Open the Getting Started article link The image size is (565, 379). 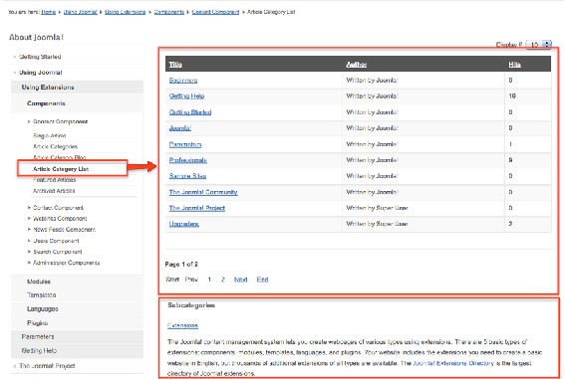point(190,112)
